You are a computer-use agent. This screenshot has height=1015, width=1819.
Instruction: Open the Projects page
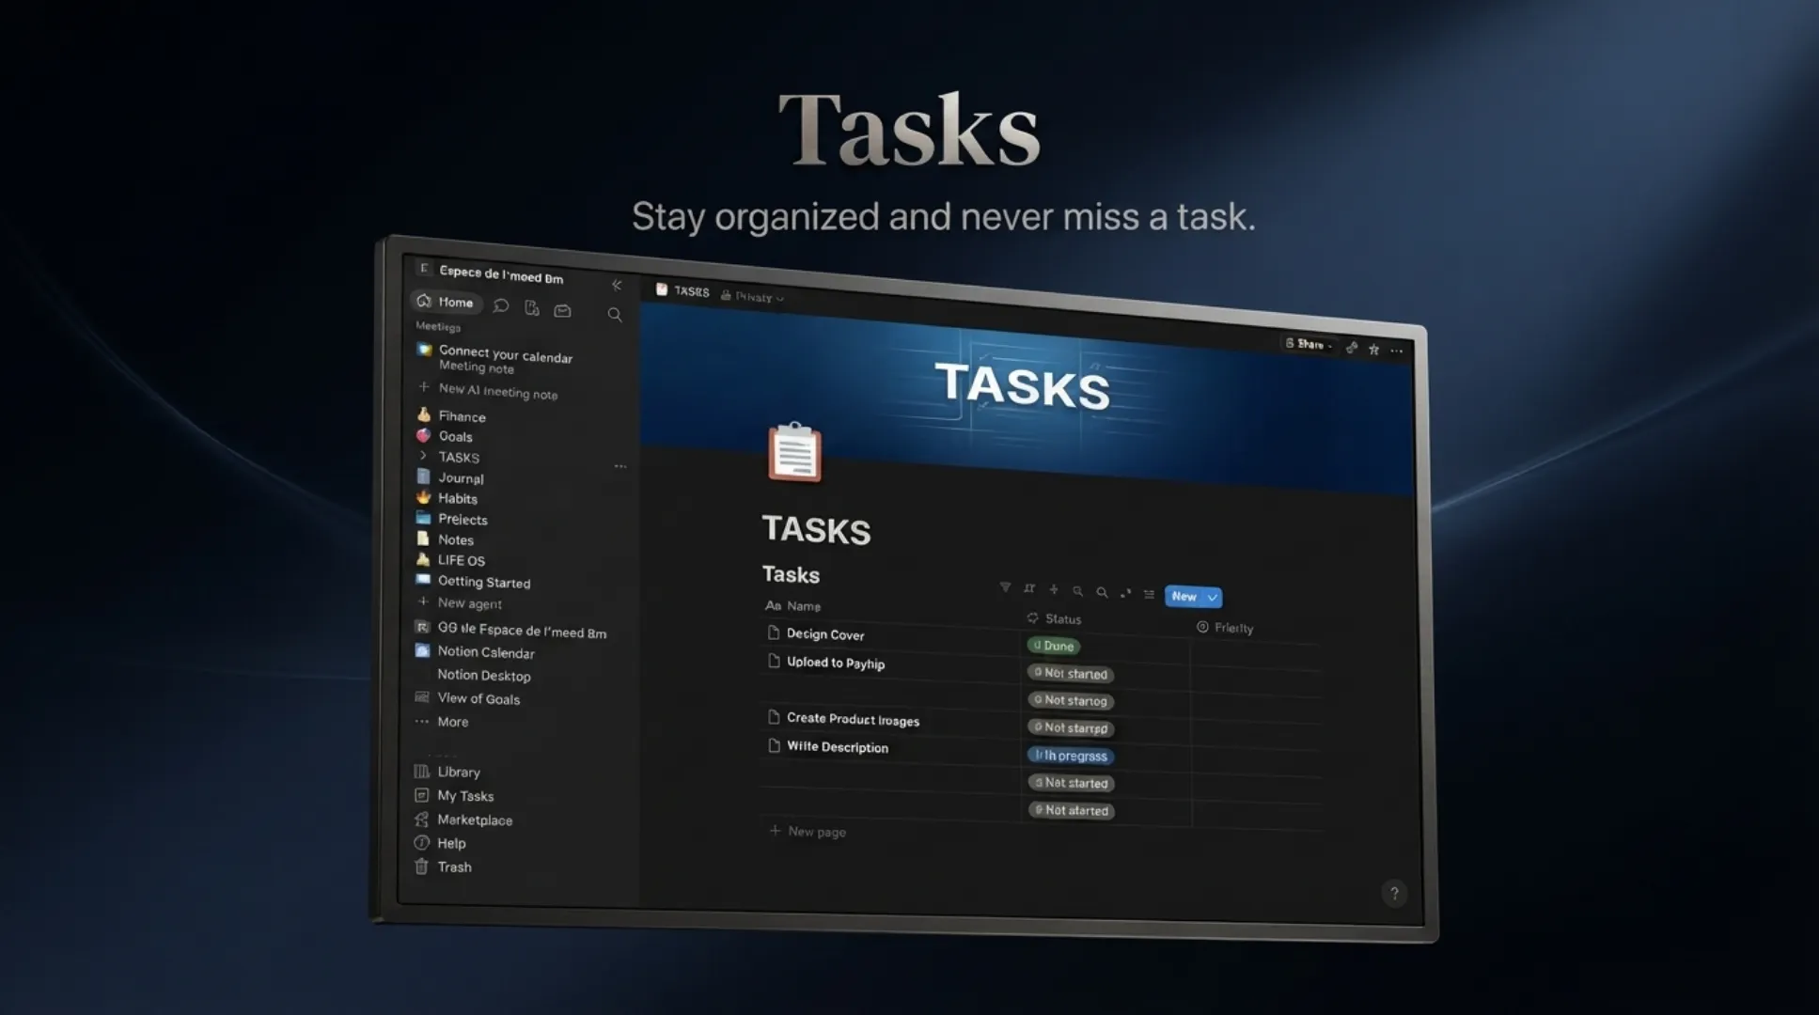click(463, 519)
